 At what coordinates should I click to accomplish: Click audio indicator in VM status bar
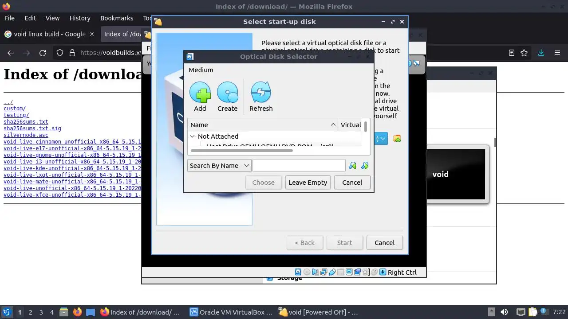[x=315, y=272]
